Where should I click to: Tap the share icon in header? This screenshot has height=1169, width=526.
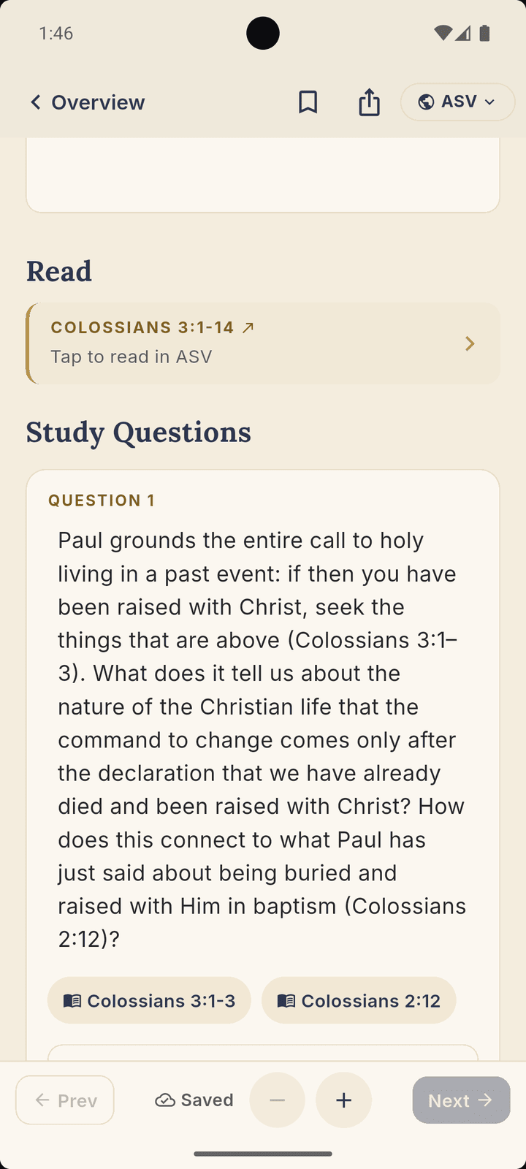coord(370,102)
